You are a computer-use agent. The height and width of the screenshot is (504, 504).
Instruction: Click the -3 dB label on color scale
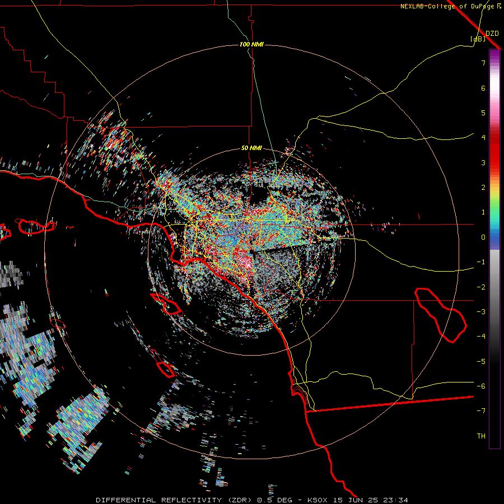tap(481, 312)
